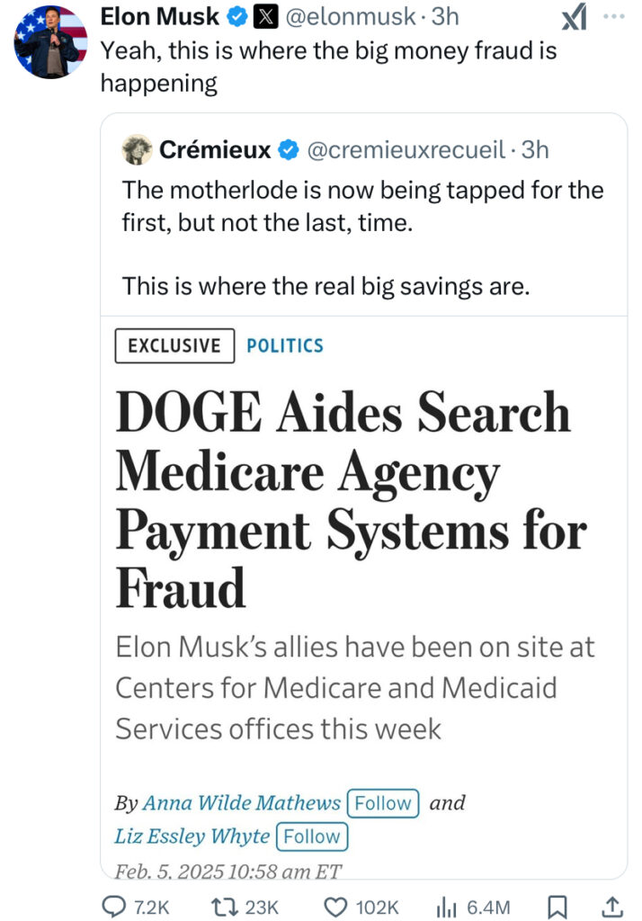Image resolution: width=642 pixels, height=921 pixels.
Task: Click Crémieux's blue verified badge
Action: point(288,150)
